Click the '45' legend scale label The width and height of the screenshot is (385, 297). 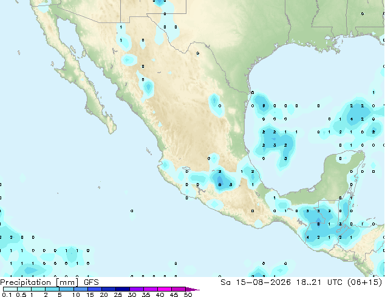pyautogui.click(x=174, y=295)
